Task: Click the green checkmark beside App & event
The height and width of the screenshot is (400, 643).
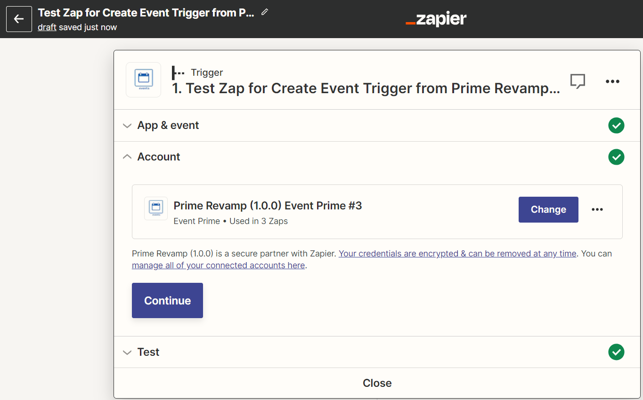Action: point(616,126)
